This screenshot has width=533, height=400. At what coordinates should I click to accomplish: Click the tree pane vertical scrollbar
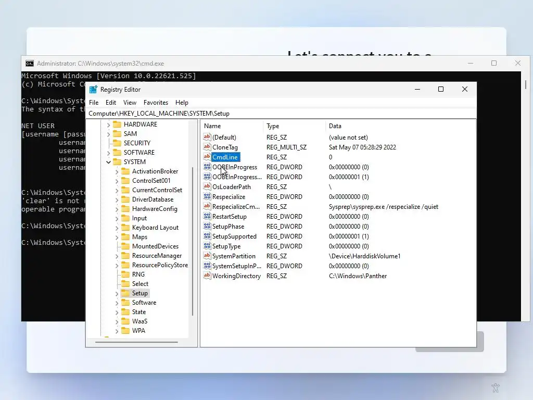(x=193, y=241)
